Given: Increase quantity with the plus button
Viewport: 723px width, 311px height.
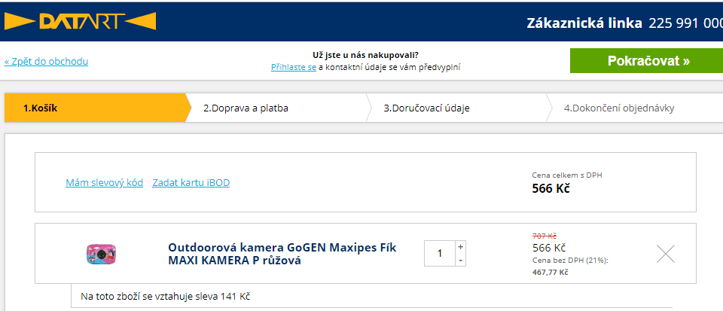Looking at the screenshot, I should (x=460, y=246).
